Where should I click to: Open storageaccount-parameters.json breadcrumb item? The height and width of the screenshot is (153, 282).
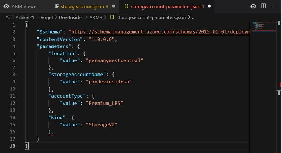click(x=151, y=17)
